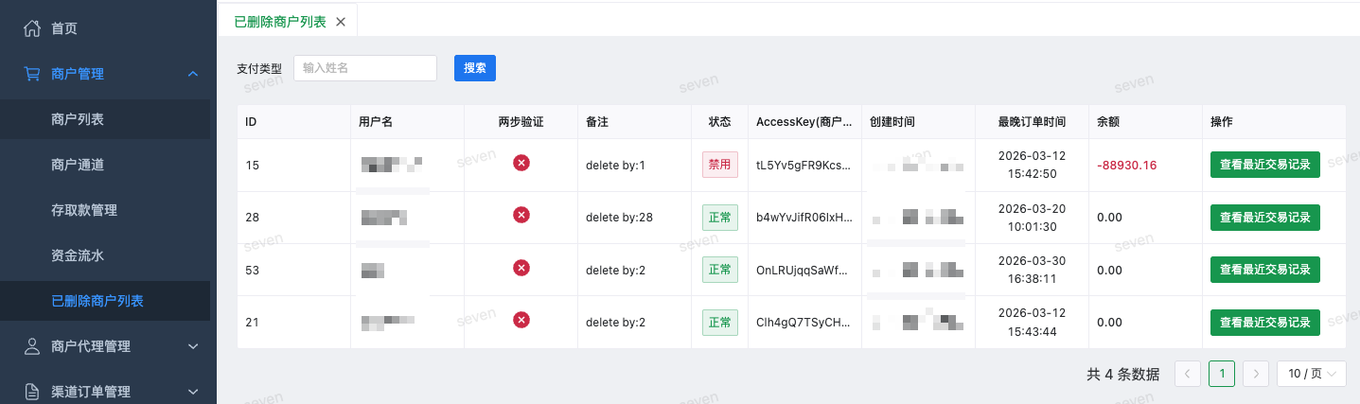Image resolution: width=1360 pixels, height=404 pixels.
Task: Close the 已删除商户列表 tab
Action: pos(341,21)
